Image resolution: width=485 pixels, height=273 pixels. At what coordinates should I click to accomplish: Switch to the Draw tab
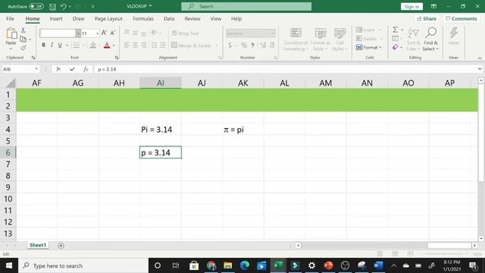click(x=79, y=19)
